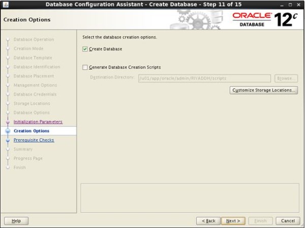Viewport: 305px width, 228px height.
Task: Click the Destination Directory path field
Action: pos(204,78)
